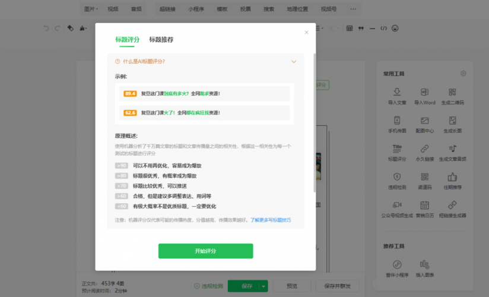Click the 短链接生成器 tool
The width and height of the screenshot is (489, 297).
452,209
